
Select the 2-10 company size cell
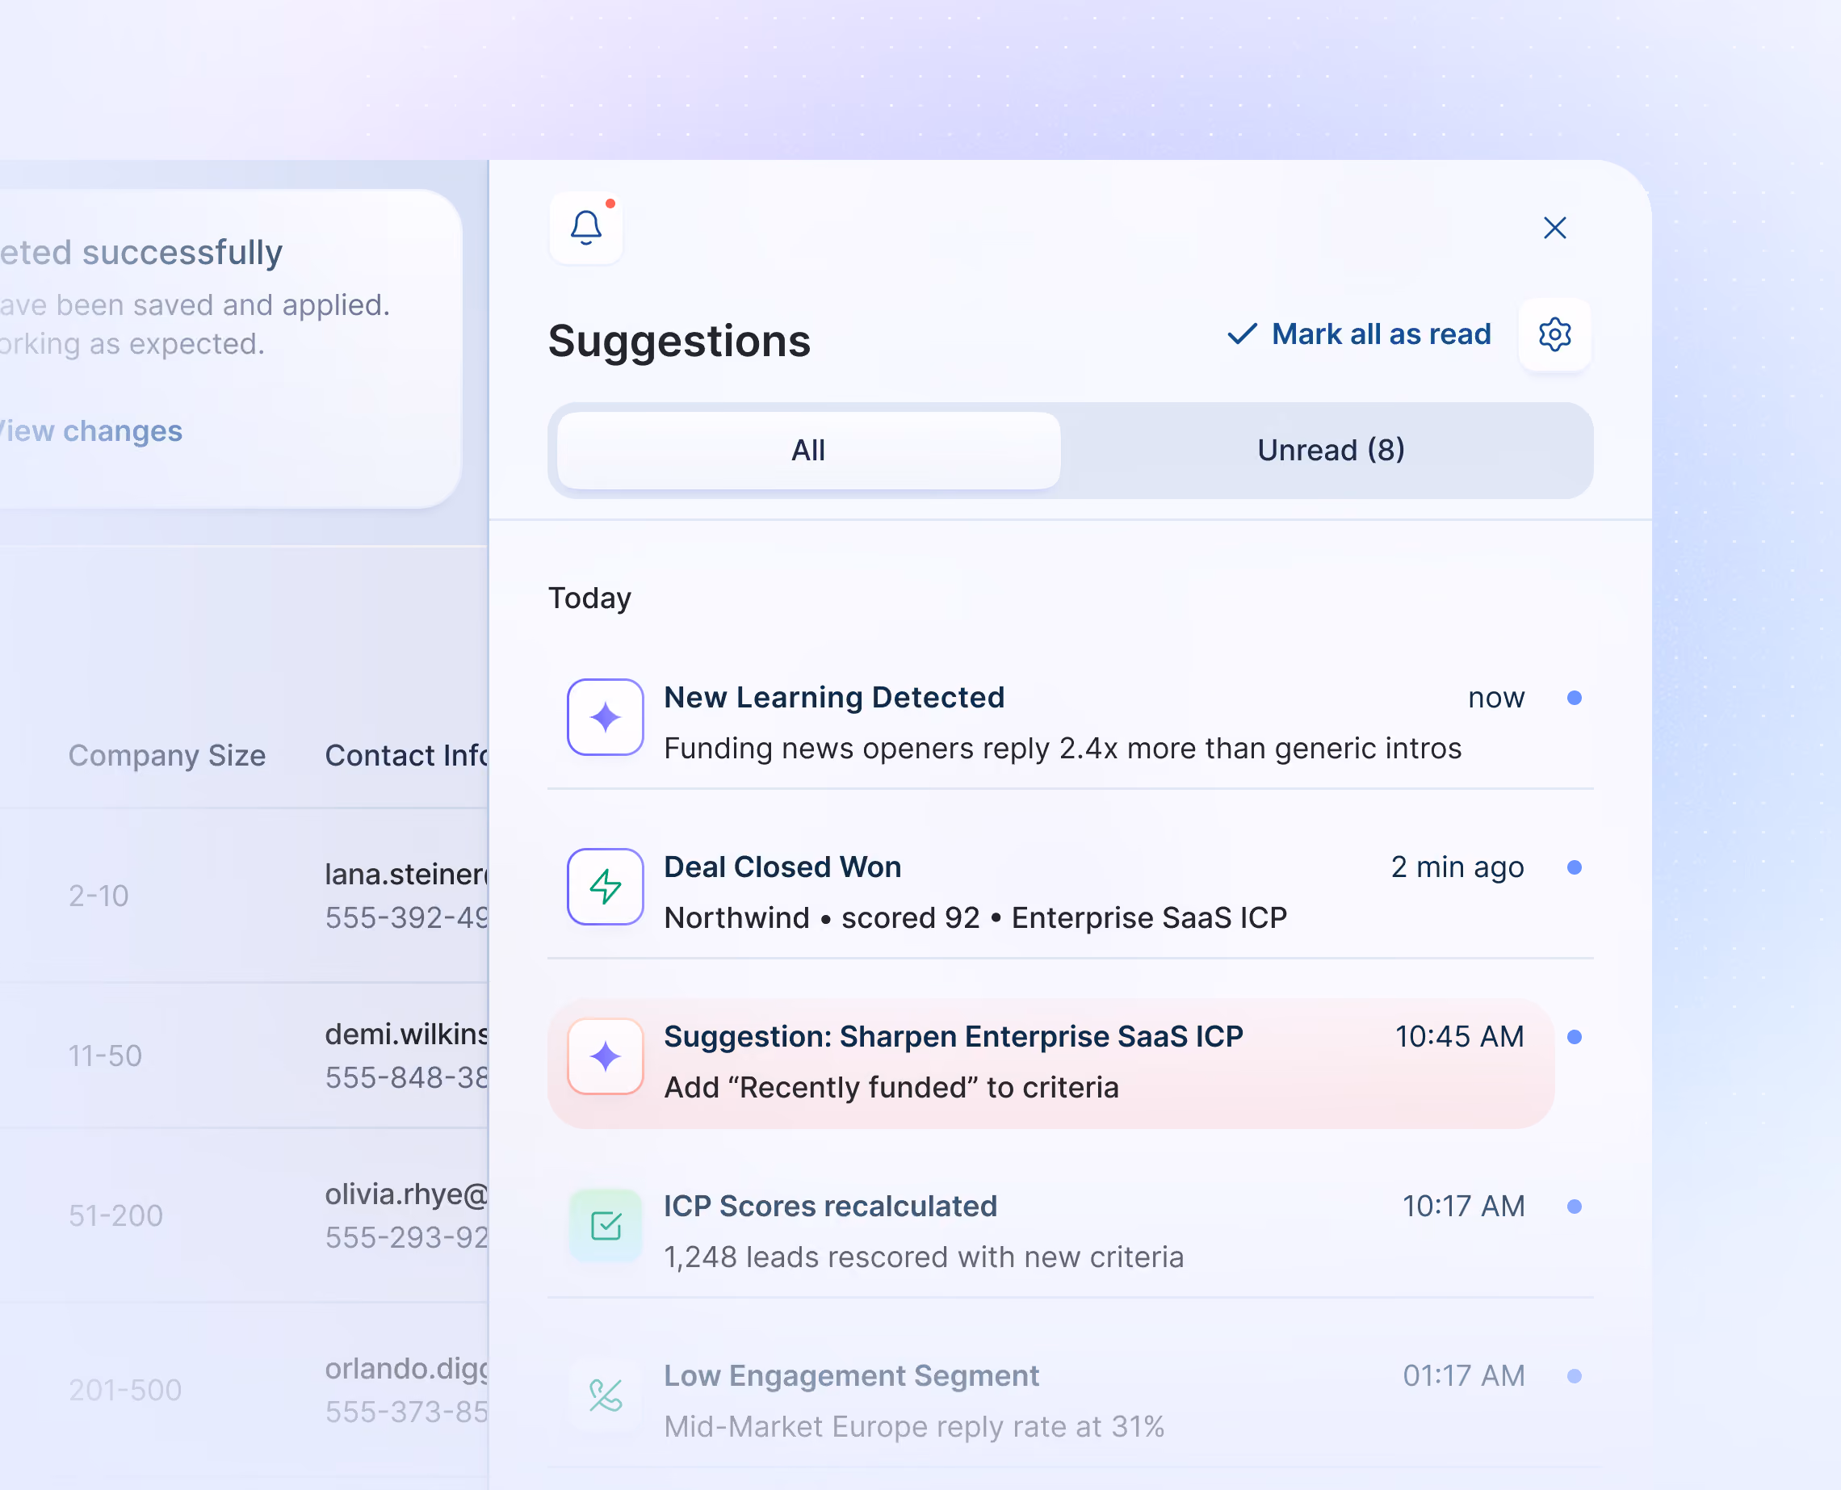click(99, 896)
